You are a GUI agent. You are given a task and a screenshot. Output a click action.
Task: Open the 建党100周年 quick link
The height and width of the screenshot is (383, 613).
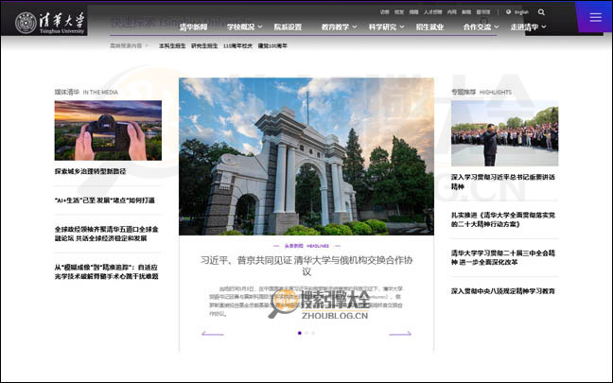[x=272, y=45]
